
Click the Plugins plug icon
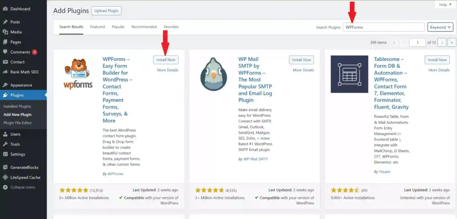coord(5,95)
